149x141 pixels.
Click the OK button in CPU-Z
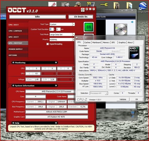pos(137,99)
